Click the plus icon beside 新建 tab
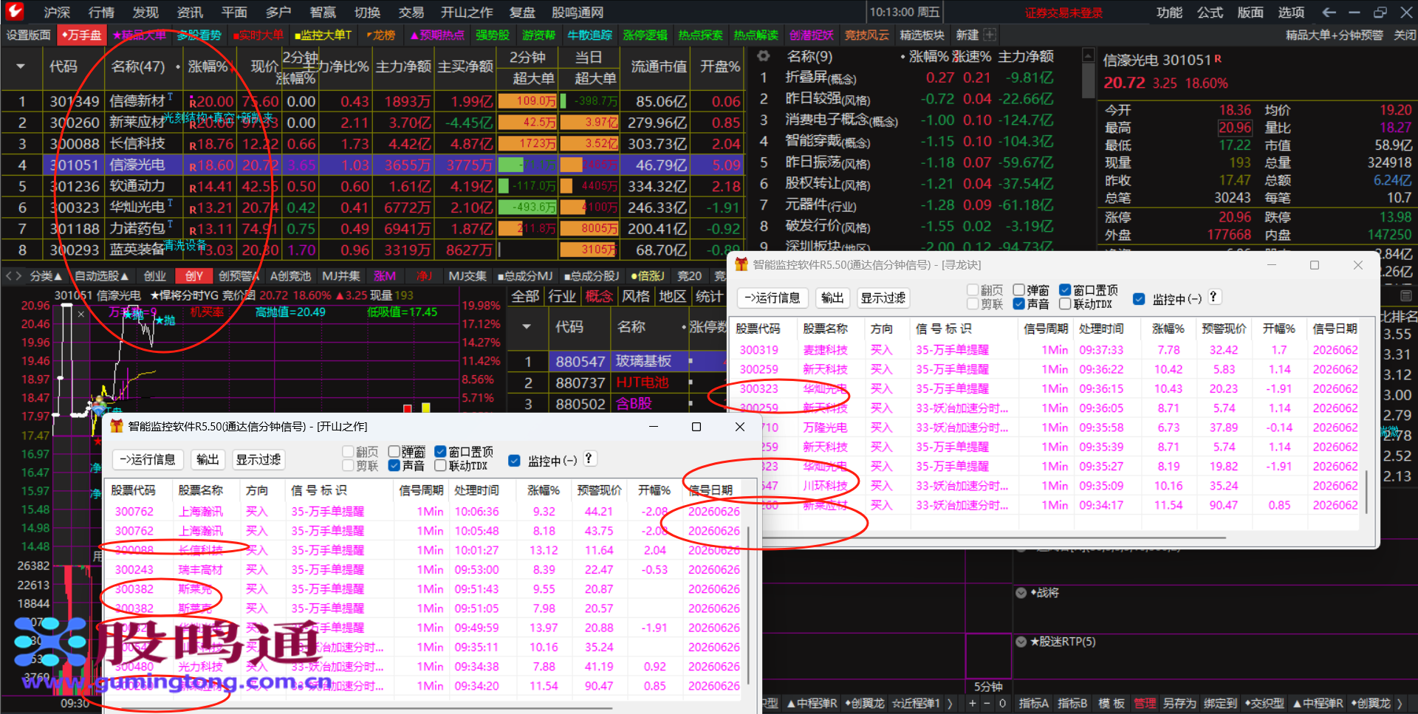This screenshot has height=714, width=1418. click(990, 35)
